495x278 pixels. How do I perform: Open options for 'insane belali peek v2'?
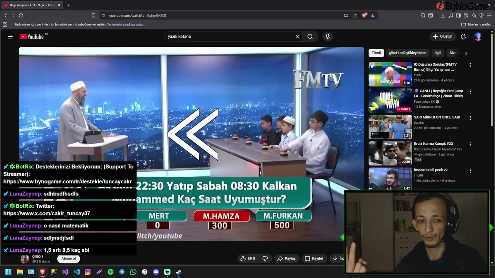tap(470, 171)
